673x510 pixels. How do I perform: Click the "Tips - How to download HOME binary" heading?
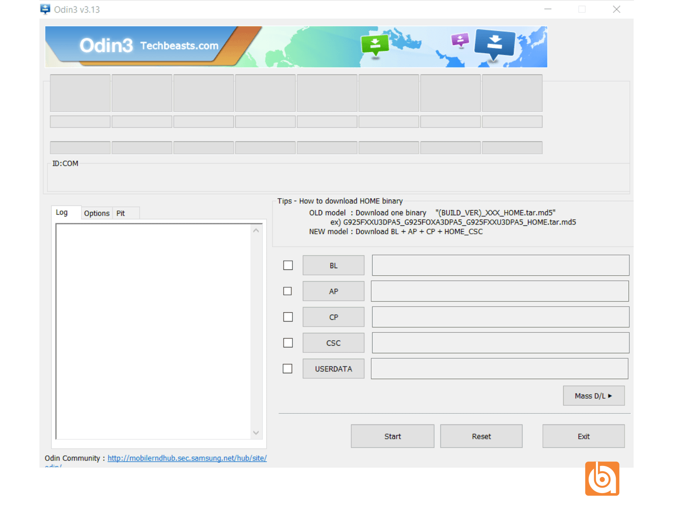coord(340,201)
